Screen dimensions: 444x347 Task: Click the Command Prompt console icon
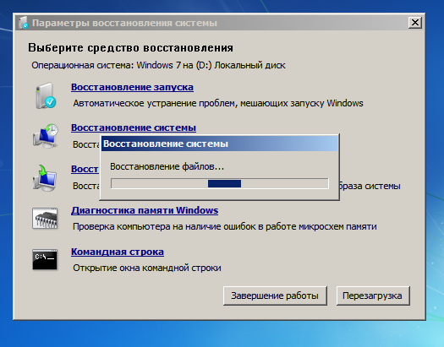click(45, 259)
